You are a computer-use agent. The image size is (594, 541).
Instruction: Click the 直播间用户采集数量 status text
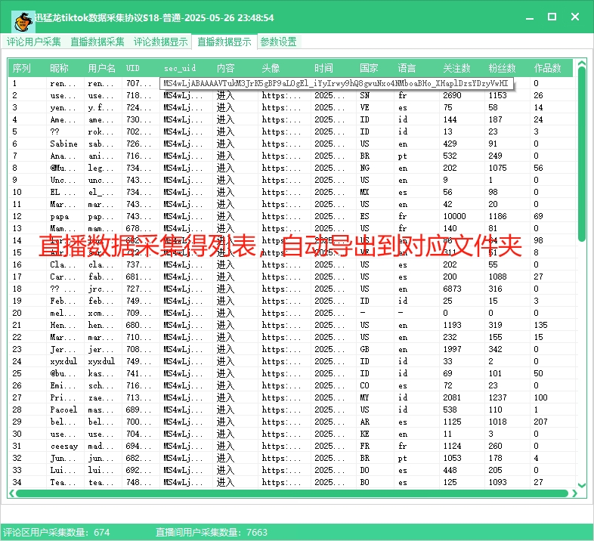212,532
